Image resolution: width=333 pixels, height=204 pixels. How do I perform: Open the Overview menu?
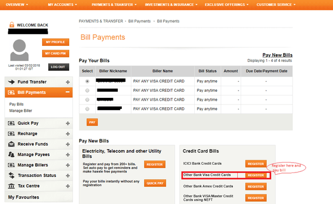(x=17, y=4)
